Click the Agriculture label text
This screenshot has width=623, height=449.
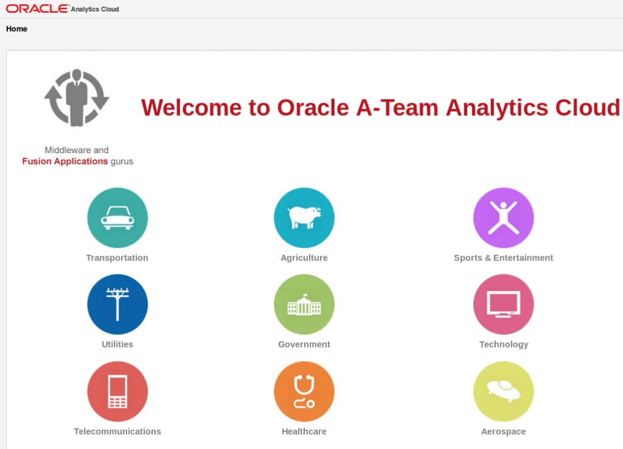tap(304, 258)
